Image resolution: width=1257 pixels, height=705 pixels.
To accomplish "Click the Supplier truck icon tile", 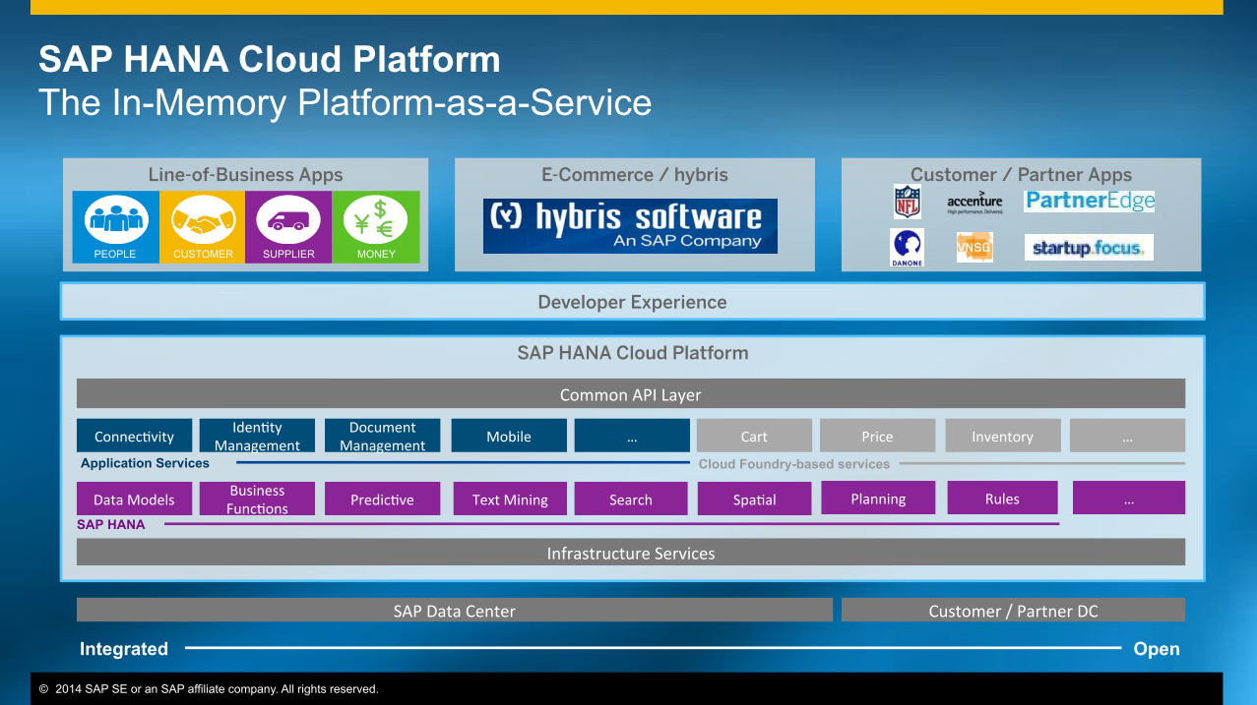I will 288,227.
